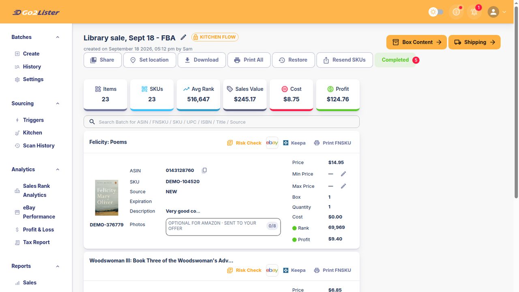519x292 pixels.
Task: Print FNSKU for Woodswoman III
Action: pos(332,270)
